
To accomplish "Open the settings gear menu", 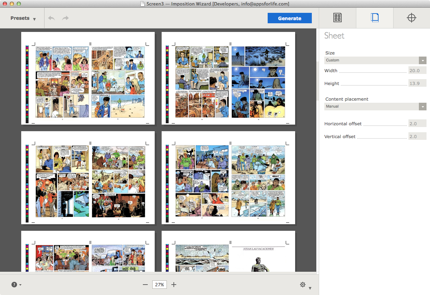I will pyautogui.click(x=303, y=285).
